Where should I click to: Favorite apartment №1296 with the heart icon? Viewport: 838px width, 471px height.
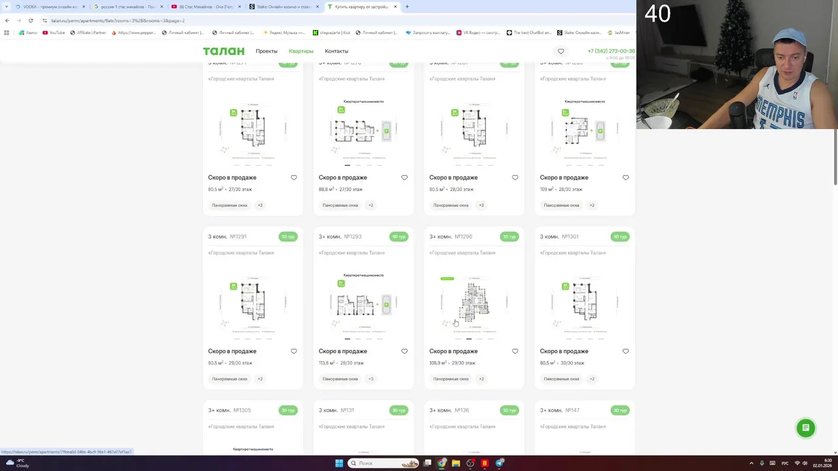(x=515, y=351)
